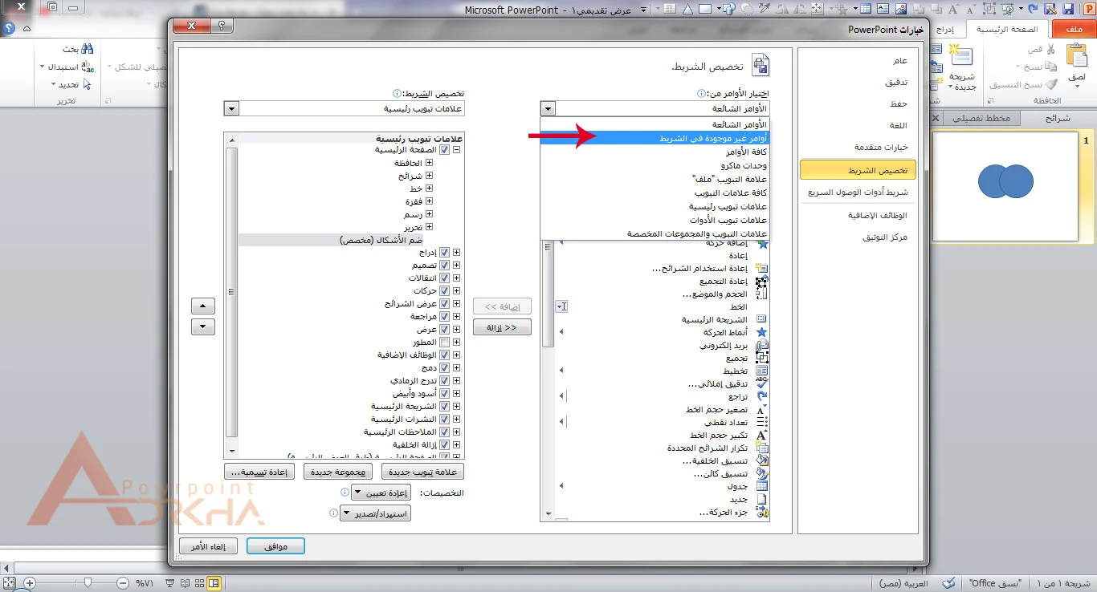
Task: Click the موافق (OK) button
Action: (x=275, y=546)
